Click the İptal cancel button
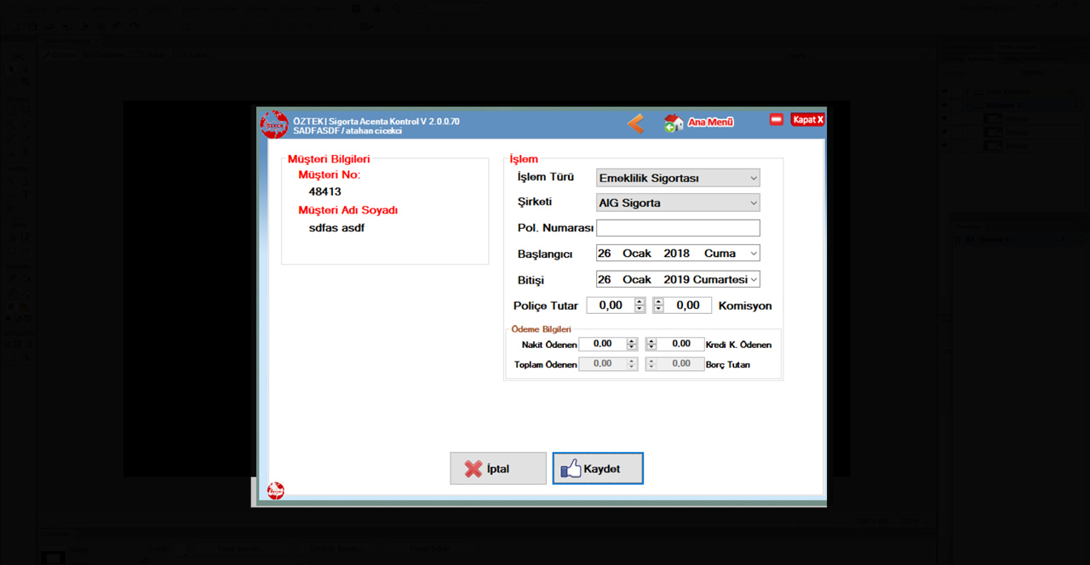The image size is (1090, 565). 498,469
